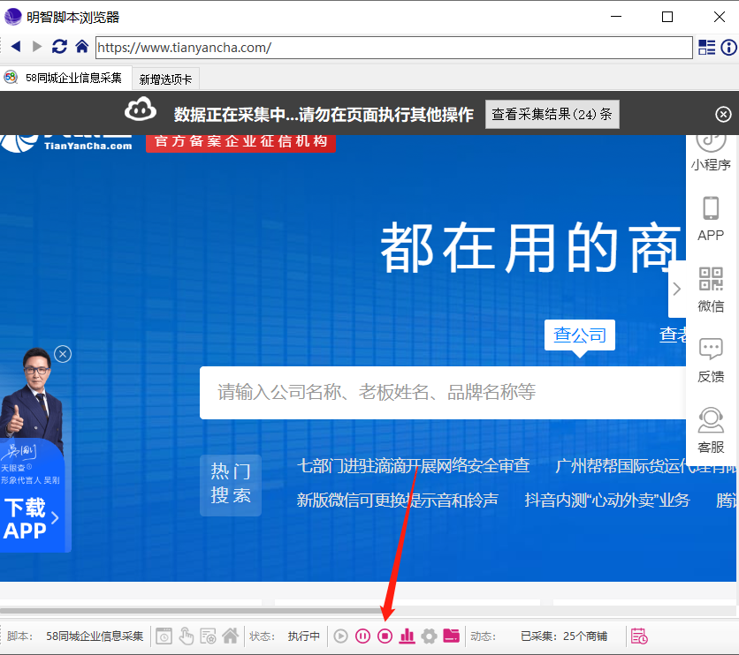Open the script page settings icon in the status bar
Screen dimensions: 739x655
[x=208, y=636]
